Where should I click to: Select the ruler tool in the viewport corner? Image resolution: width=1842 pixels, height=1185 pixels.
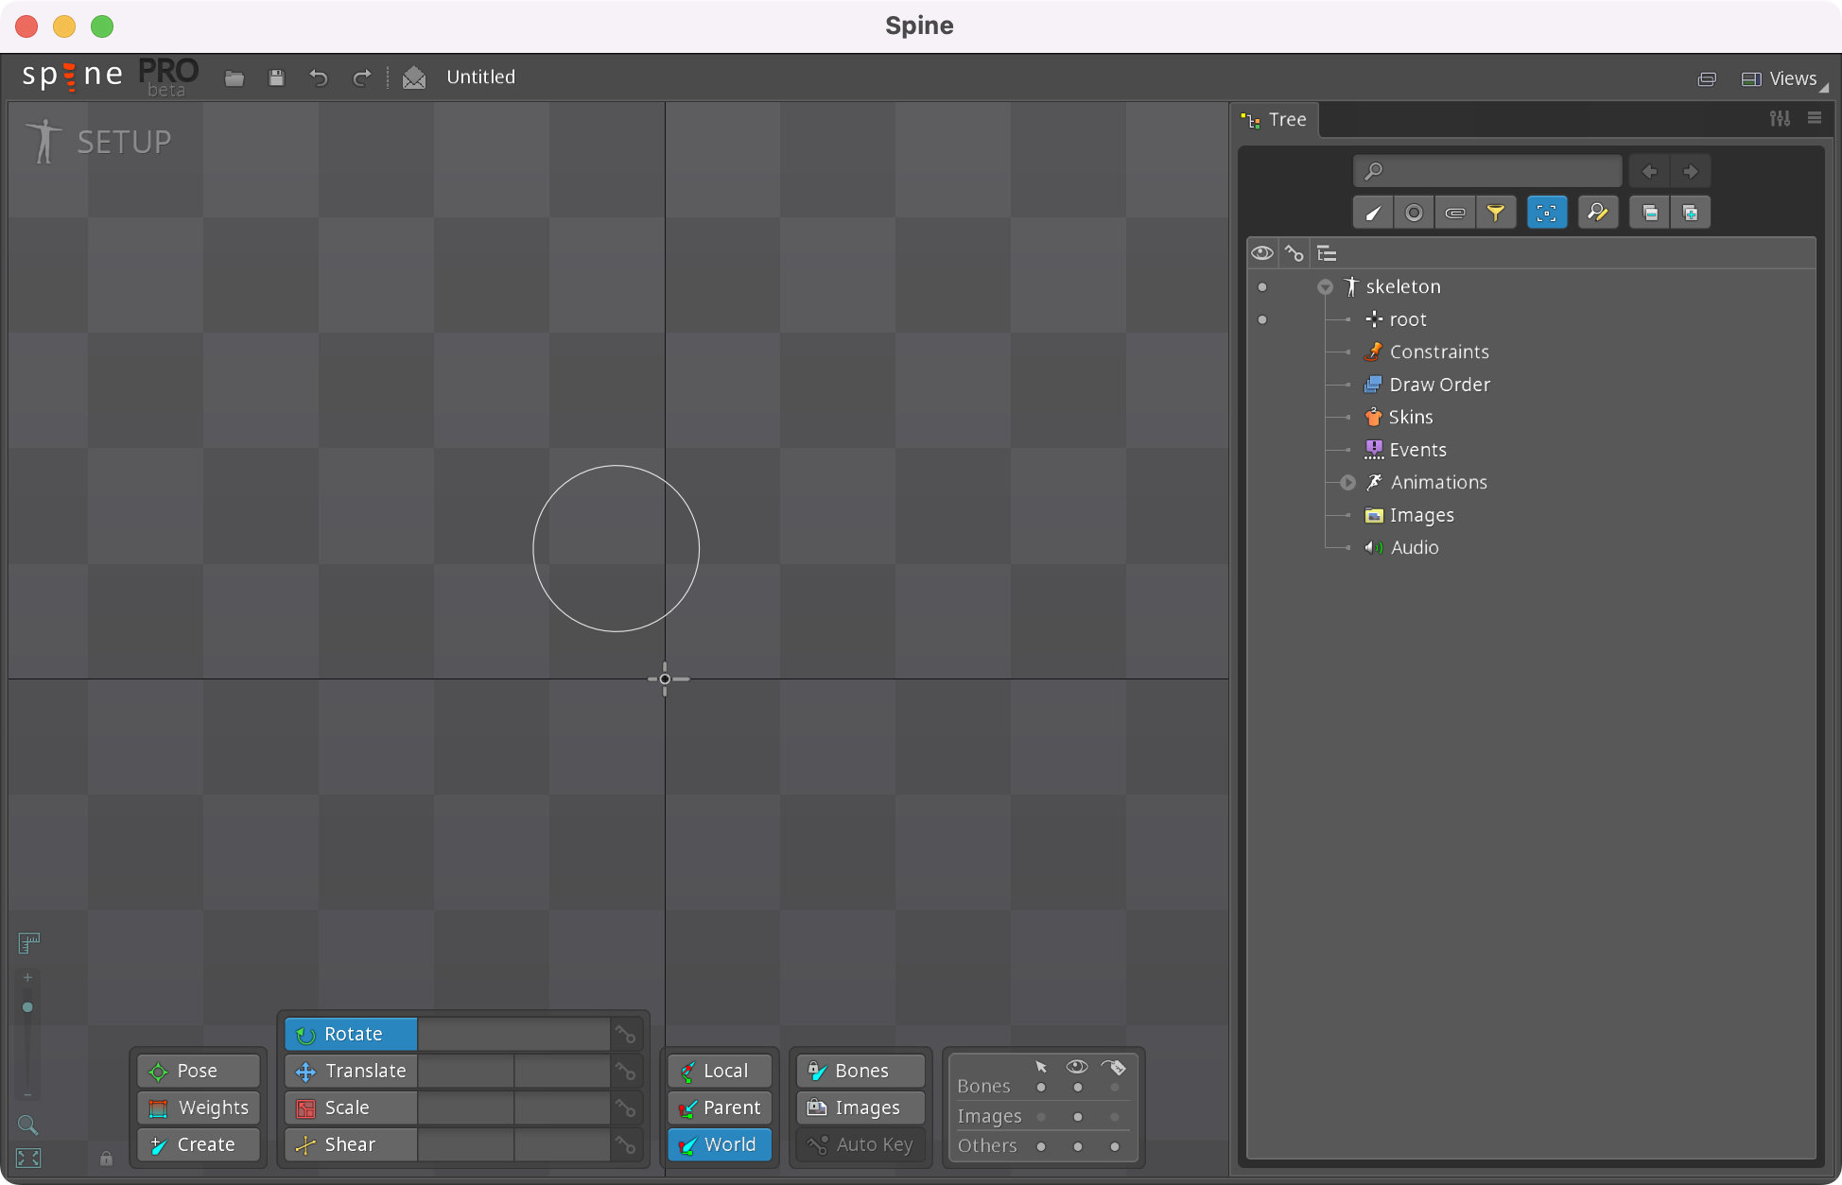[x=28, y=942]
